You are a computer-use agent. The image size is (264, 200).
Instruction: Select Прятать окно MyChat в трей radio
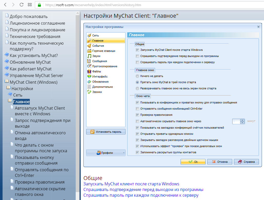pos(138,82)
